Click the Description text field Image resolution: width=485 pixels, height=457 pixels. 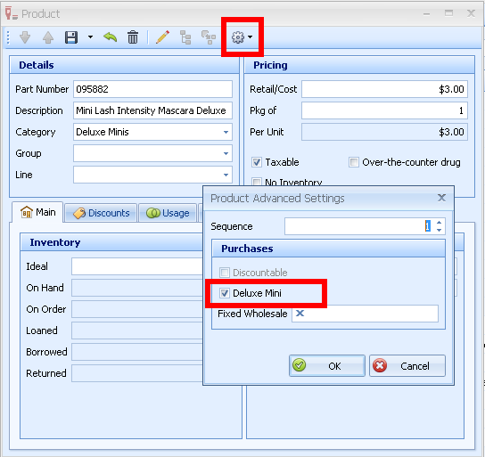(152, 110)
